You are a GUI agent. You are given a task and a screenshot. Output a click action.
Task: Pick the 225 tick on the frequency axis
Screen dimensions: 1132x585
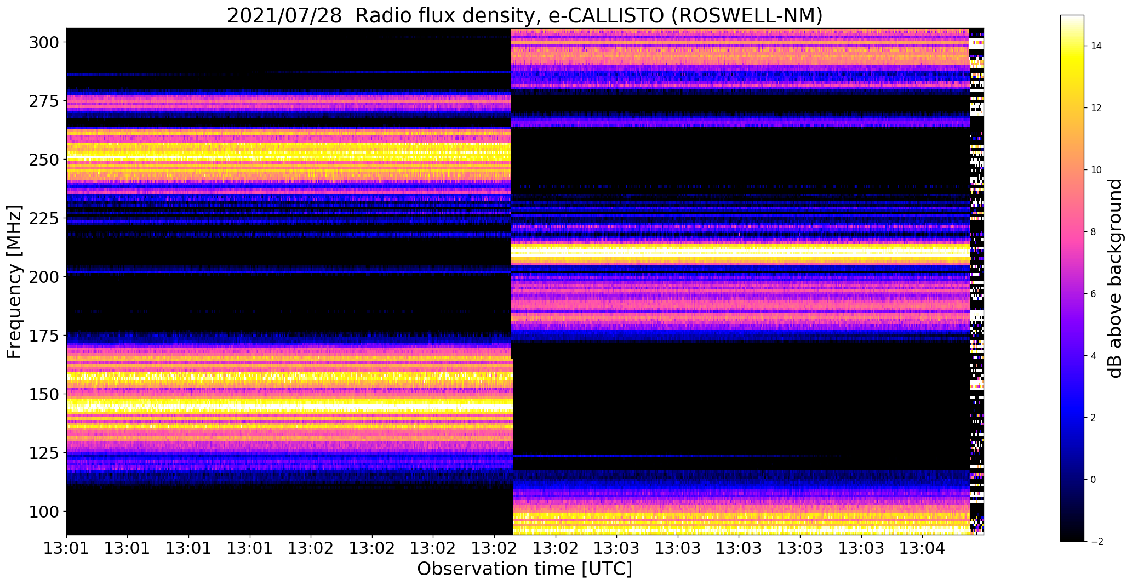44,218
